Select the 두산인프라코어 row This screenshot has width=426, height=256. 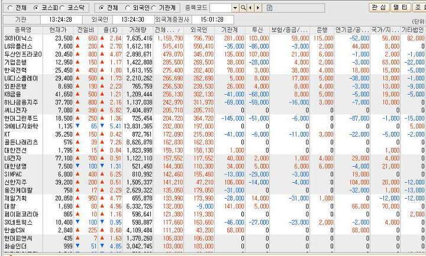click(x=214, y=54)
